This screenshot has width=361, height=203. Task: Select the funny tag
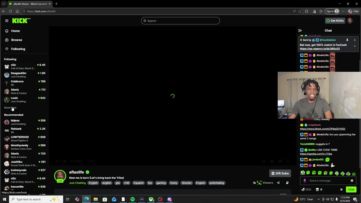pyautogui.click(x=174, y=183)
